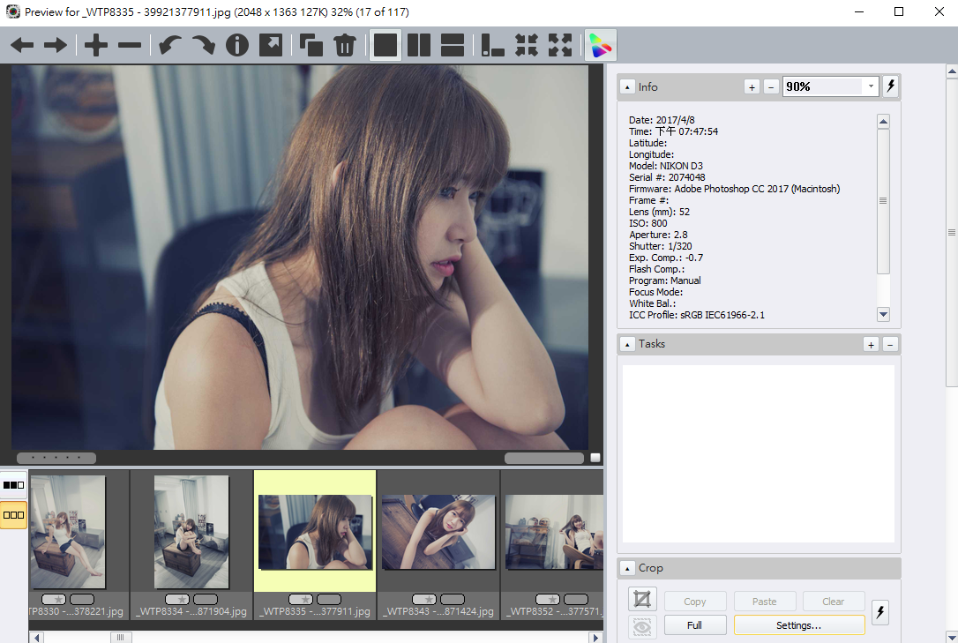Viewport: 958px width, 643px height.
Task: Toggle the crop preview eye icon
Action: (642, 626)
